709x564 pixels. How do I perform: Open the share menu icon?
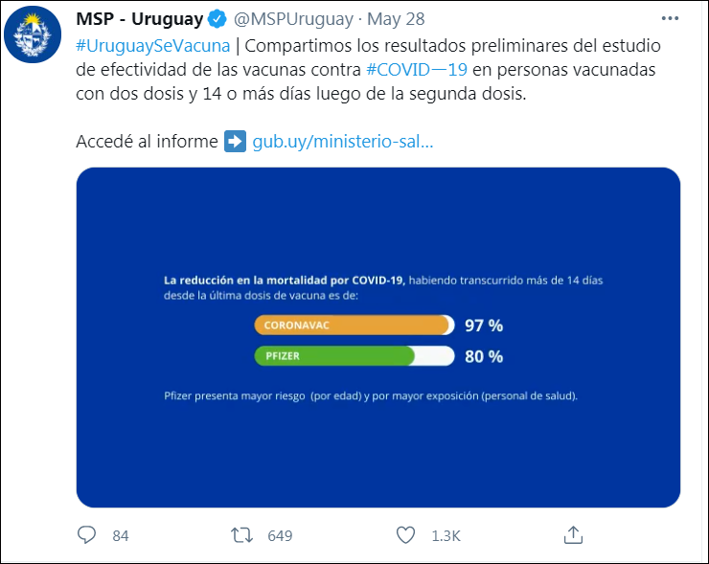point(573,534)
